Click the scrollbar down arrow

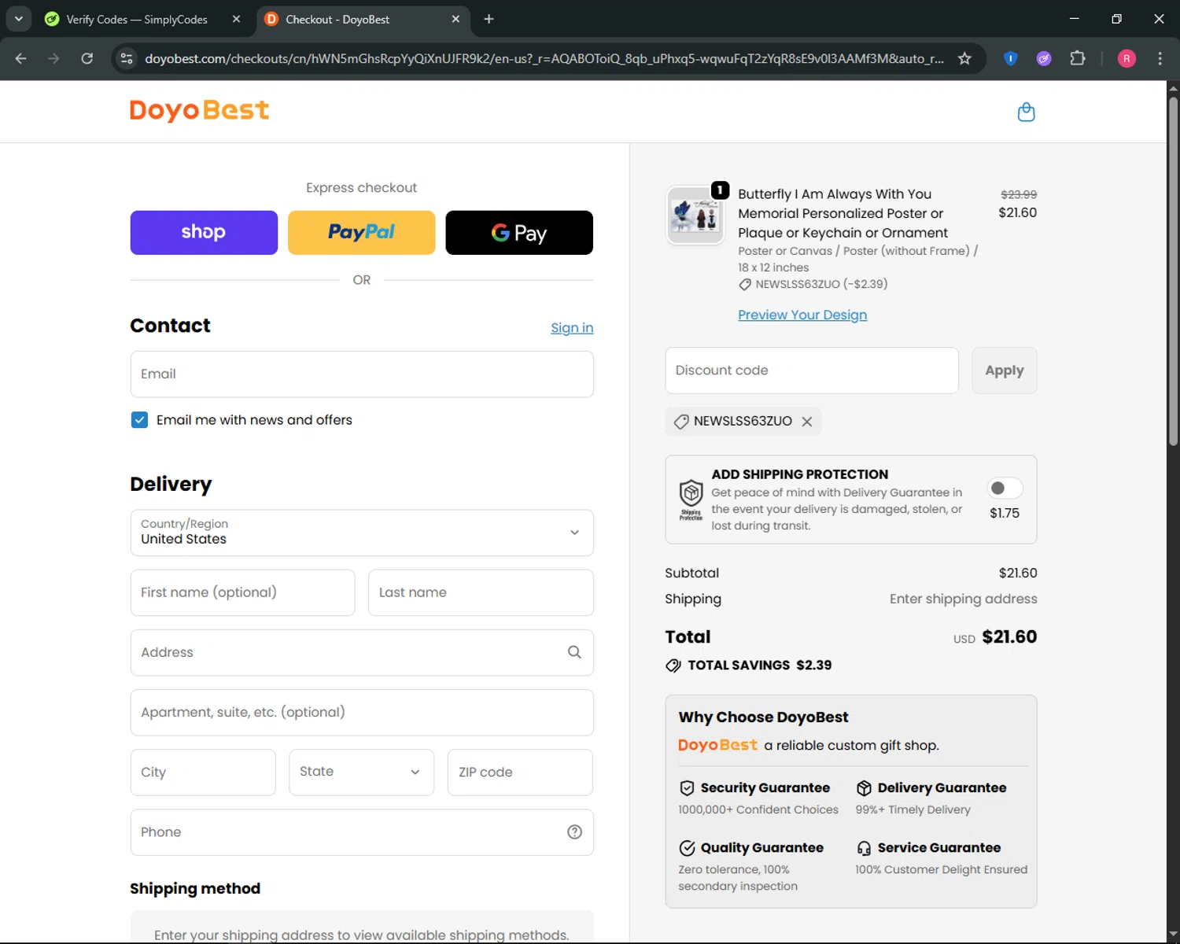click(1173, 935)
